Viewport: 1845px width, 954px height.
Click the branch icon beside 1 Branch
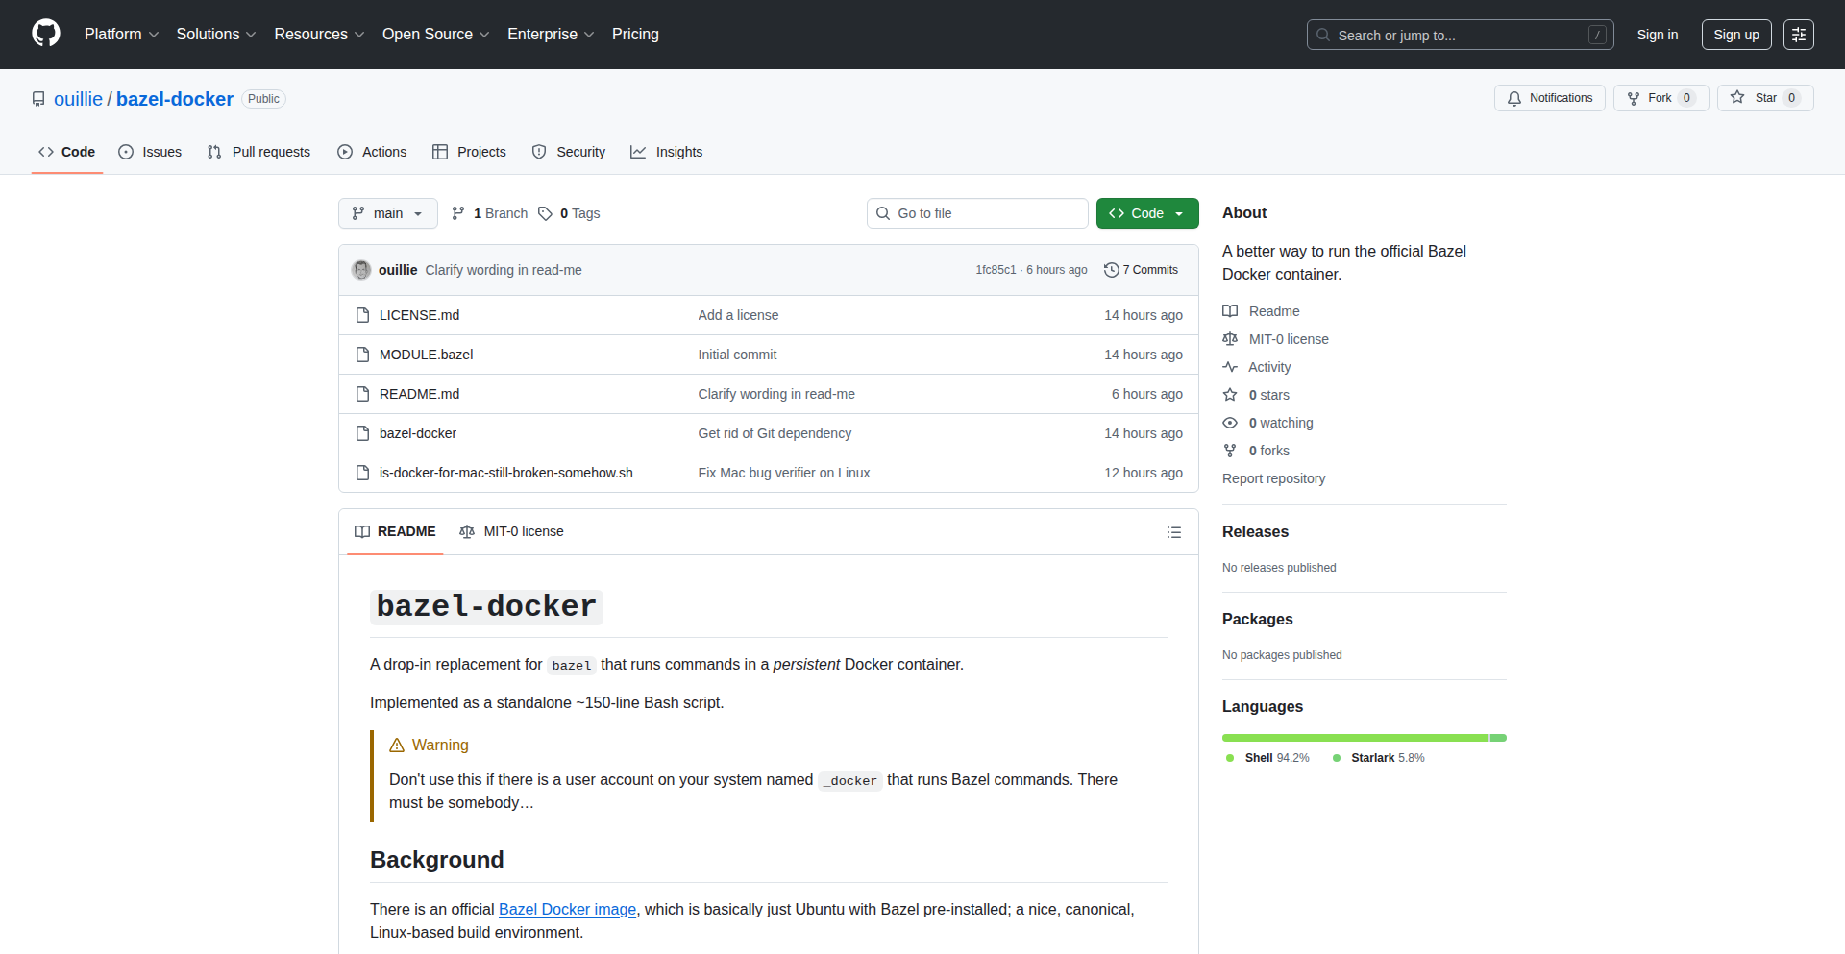click(458, 213)
